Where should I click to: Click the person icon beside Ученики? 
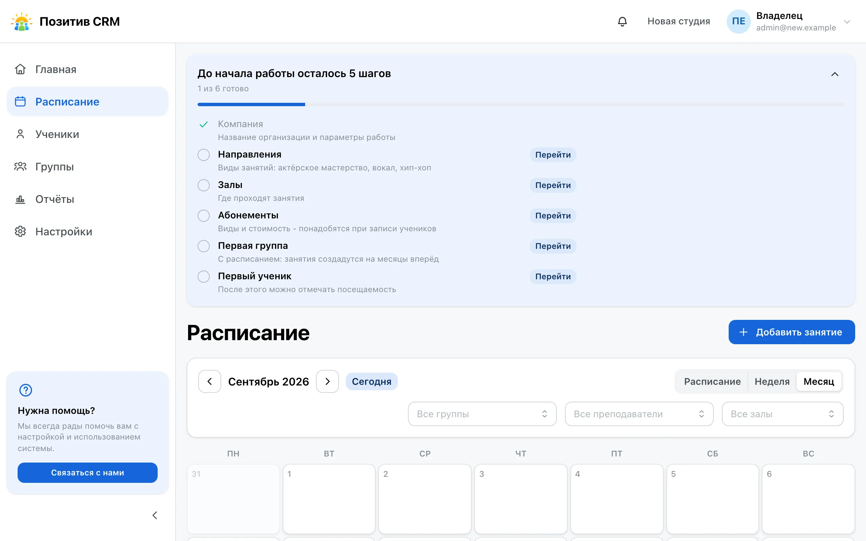point(20,134)
